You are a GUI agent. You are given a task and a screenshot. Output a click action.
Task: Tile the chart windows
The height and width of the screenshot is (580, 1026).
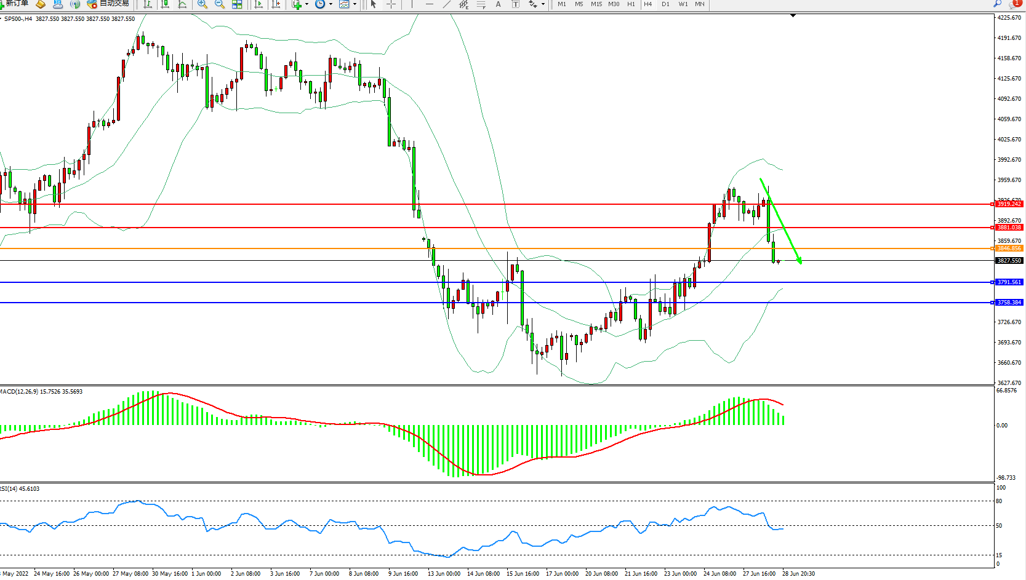pos(237,4)
